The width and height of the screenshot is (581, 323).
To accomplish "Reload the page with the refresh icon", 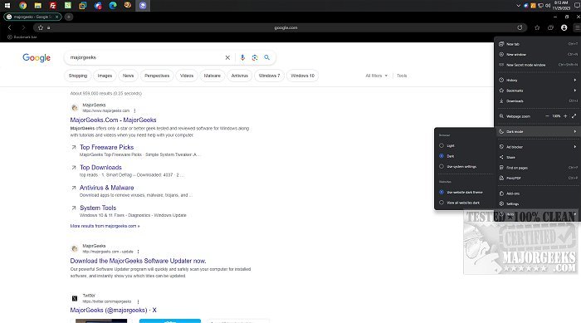I will 520,27.
